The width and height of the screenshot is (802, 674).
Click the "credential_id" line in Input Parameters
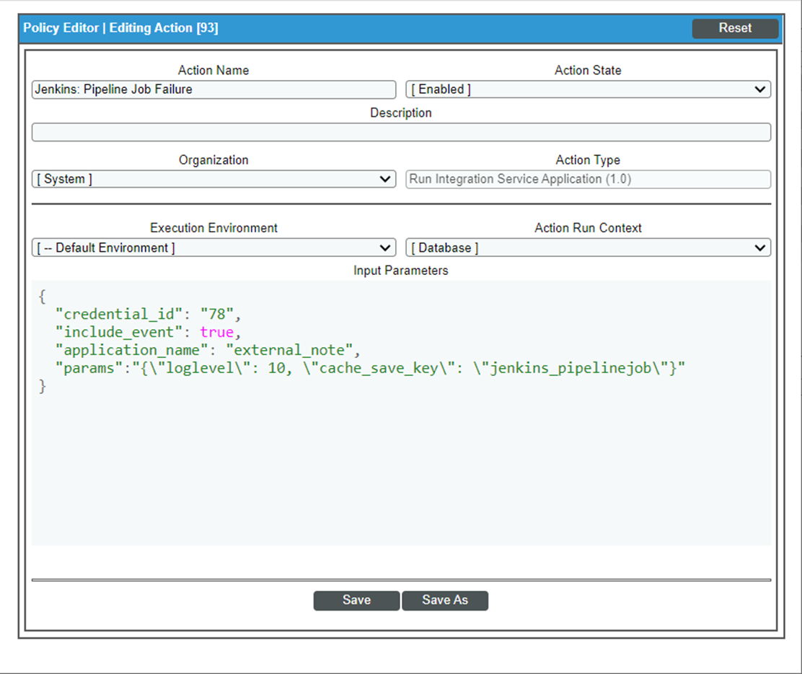[148, 314]
